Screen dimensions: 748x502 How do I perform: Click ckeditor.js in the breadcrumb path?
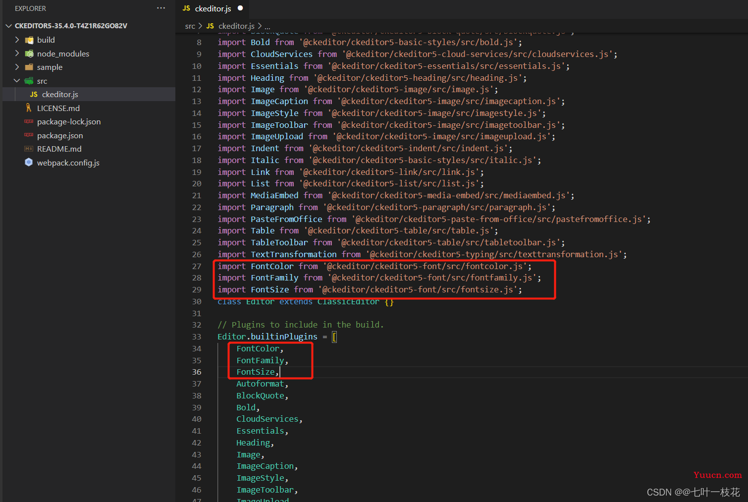point(236,26)
